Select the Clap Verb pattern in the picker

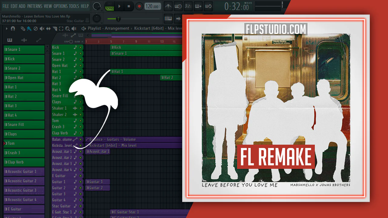point(24,162)
